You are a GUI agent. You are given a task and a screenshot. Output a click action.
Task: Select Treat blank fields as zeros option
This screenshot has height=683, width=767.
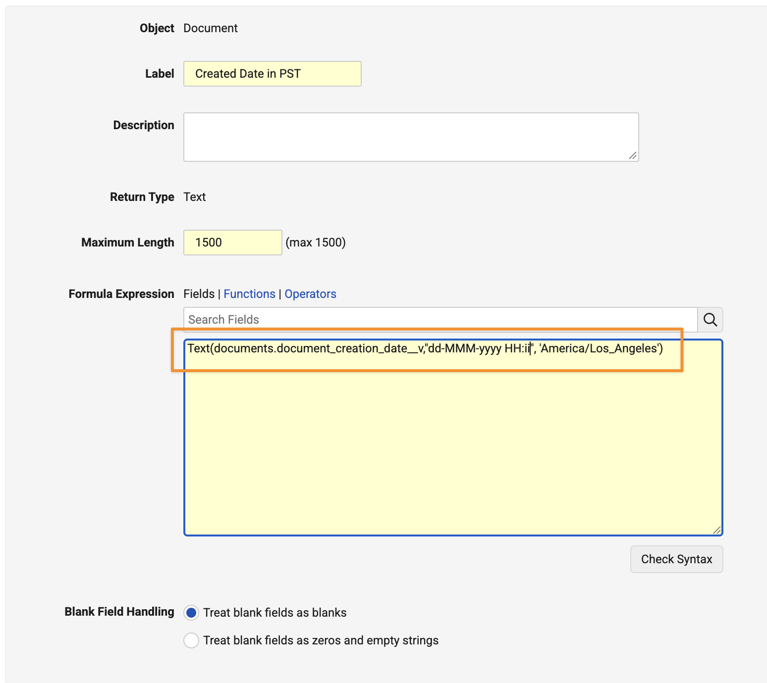191,640
